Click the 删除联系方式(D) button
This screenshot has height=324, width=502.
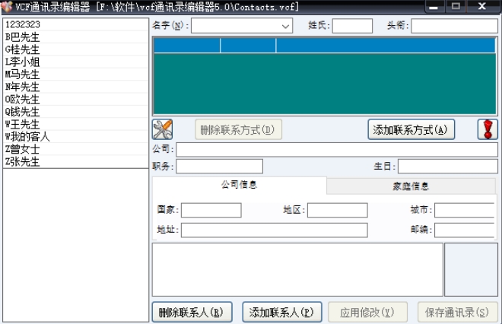coord(238,129)
